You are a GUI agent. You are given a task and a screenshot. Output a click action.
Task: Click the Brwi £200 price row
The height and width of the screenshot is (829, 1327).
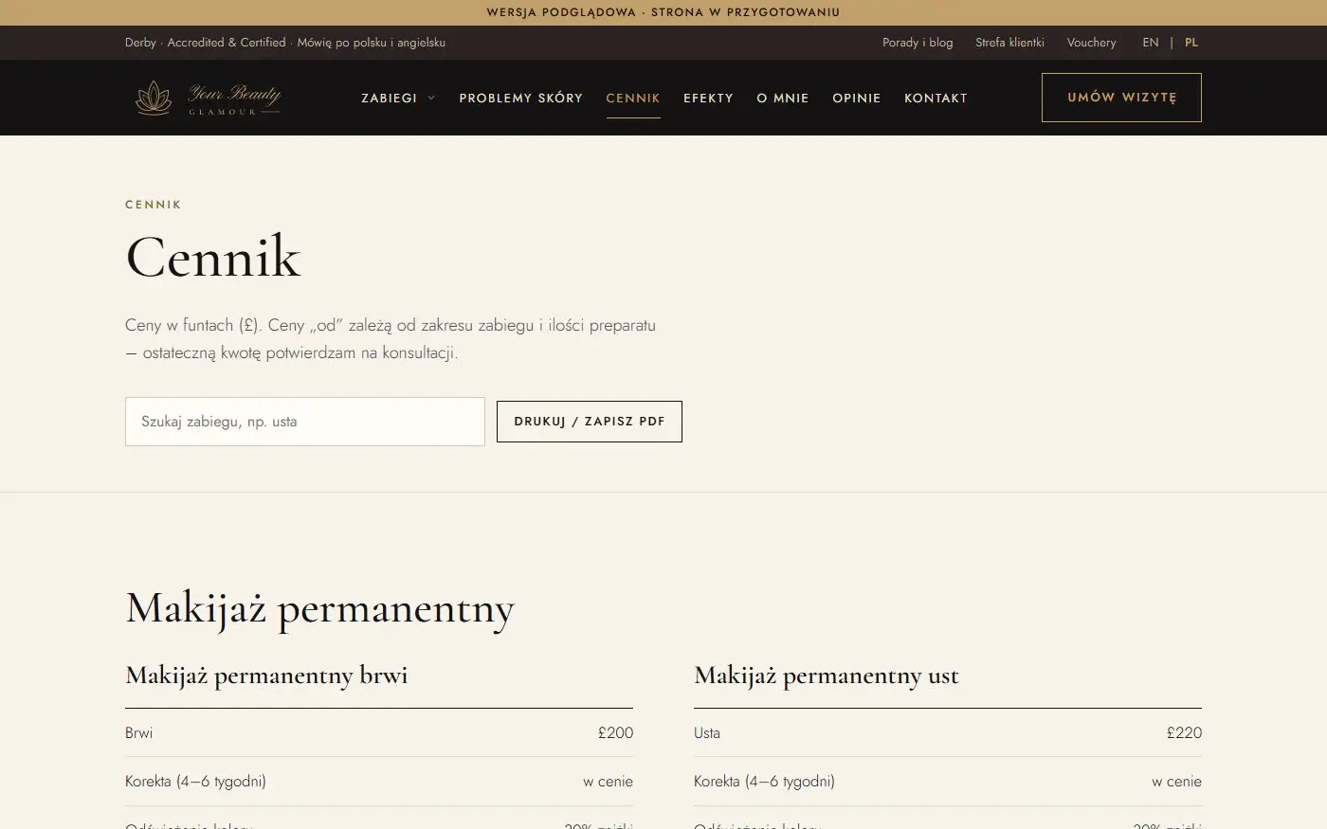pyautogui.click(x=379, y=733)
